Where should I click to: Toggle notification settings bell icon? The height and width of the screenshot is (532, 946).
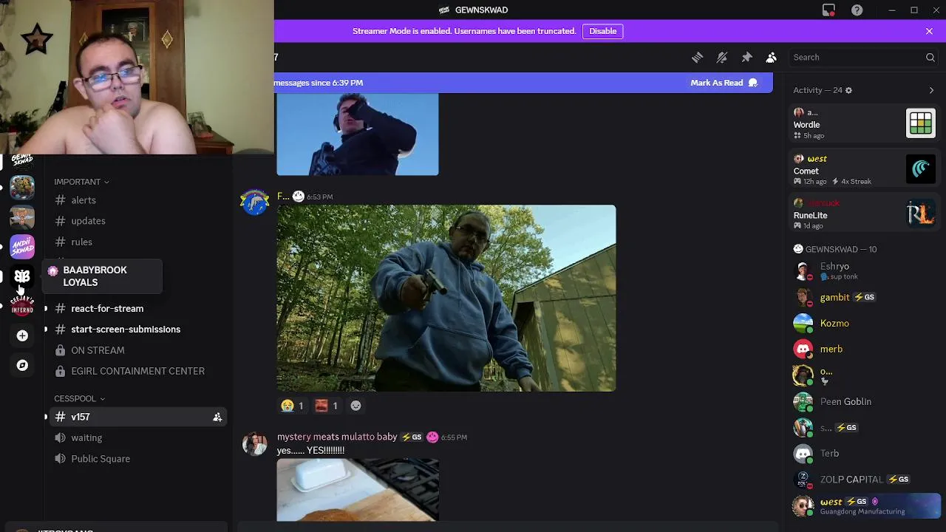tap(722, 57)
